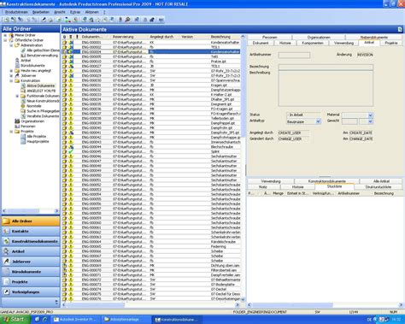Switch to Adsorptionsanlage taskbar folder
405x324 pixels.
pos(126,320)
